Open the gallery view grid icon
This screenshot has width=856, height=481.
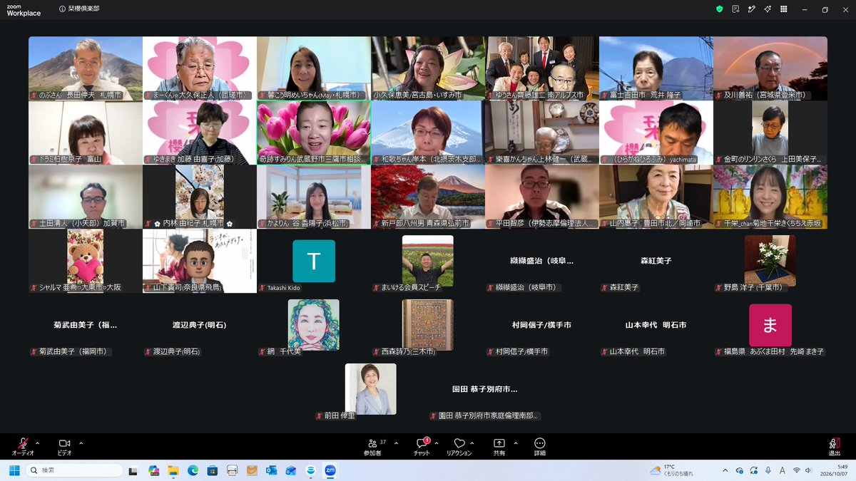coord(783,9)
